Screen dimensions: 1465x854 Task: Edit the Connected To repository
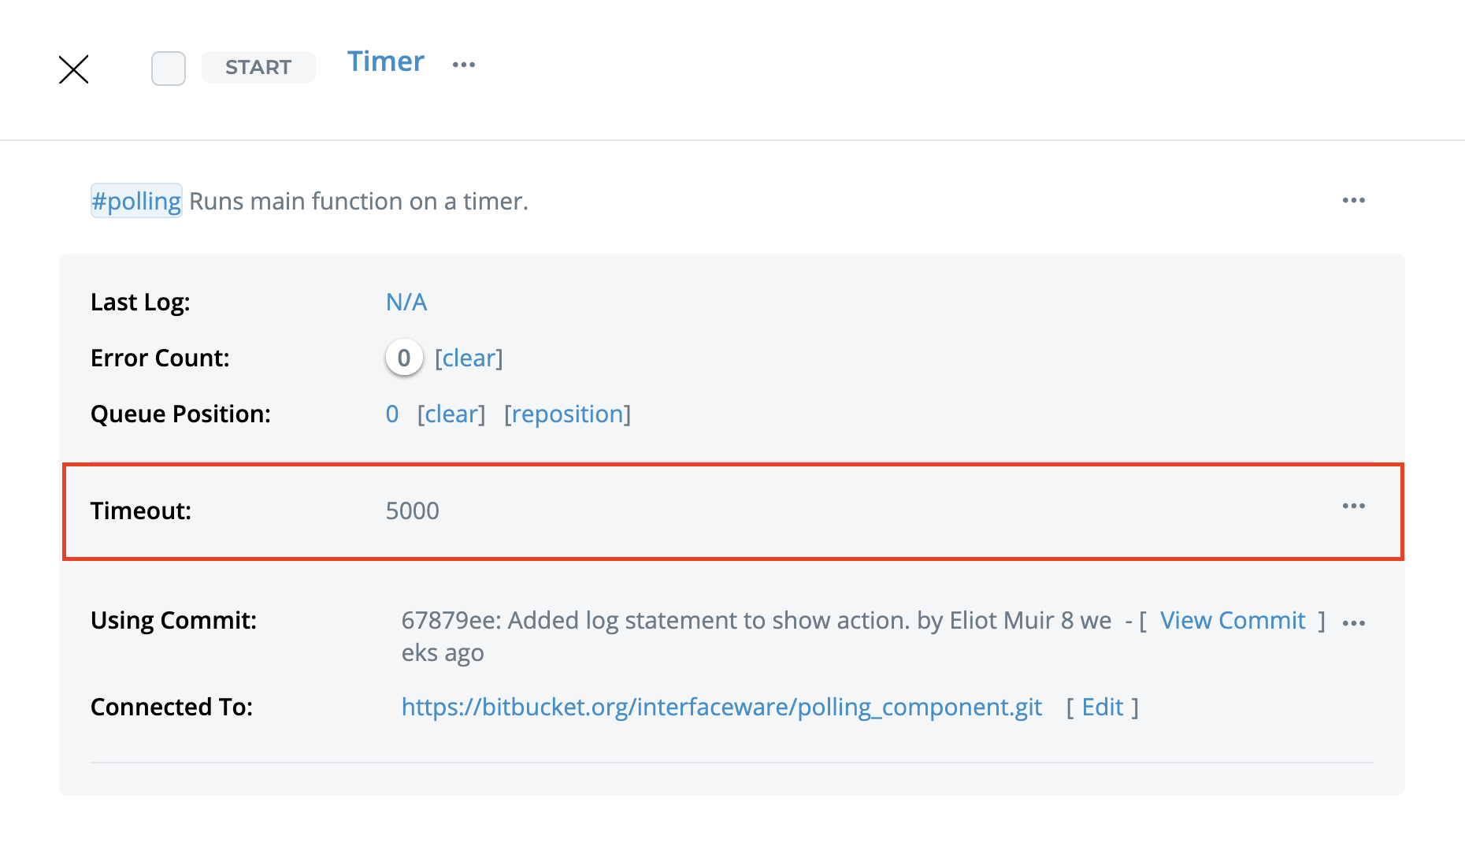1102,707
